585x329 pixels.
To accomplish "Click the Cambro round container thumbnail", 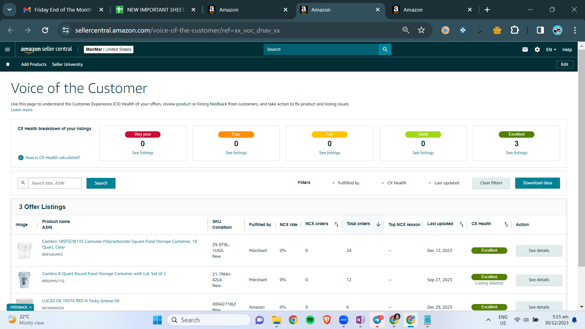I will coord(24,280).
